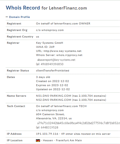Collapse the Domain Profile section
Screen dimensions: 120x144
pyautogui.click(x=18, y=17)
